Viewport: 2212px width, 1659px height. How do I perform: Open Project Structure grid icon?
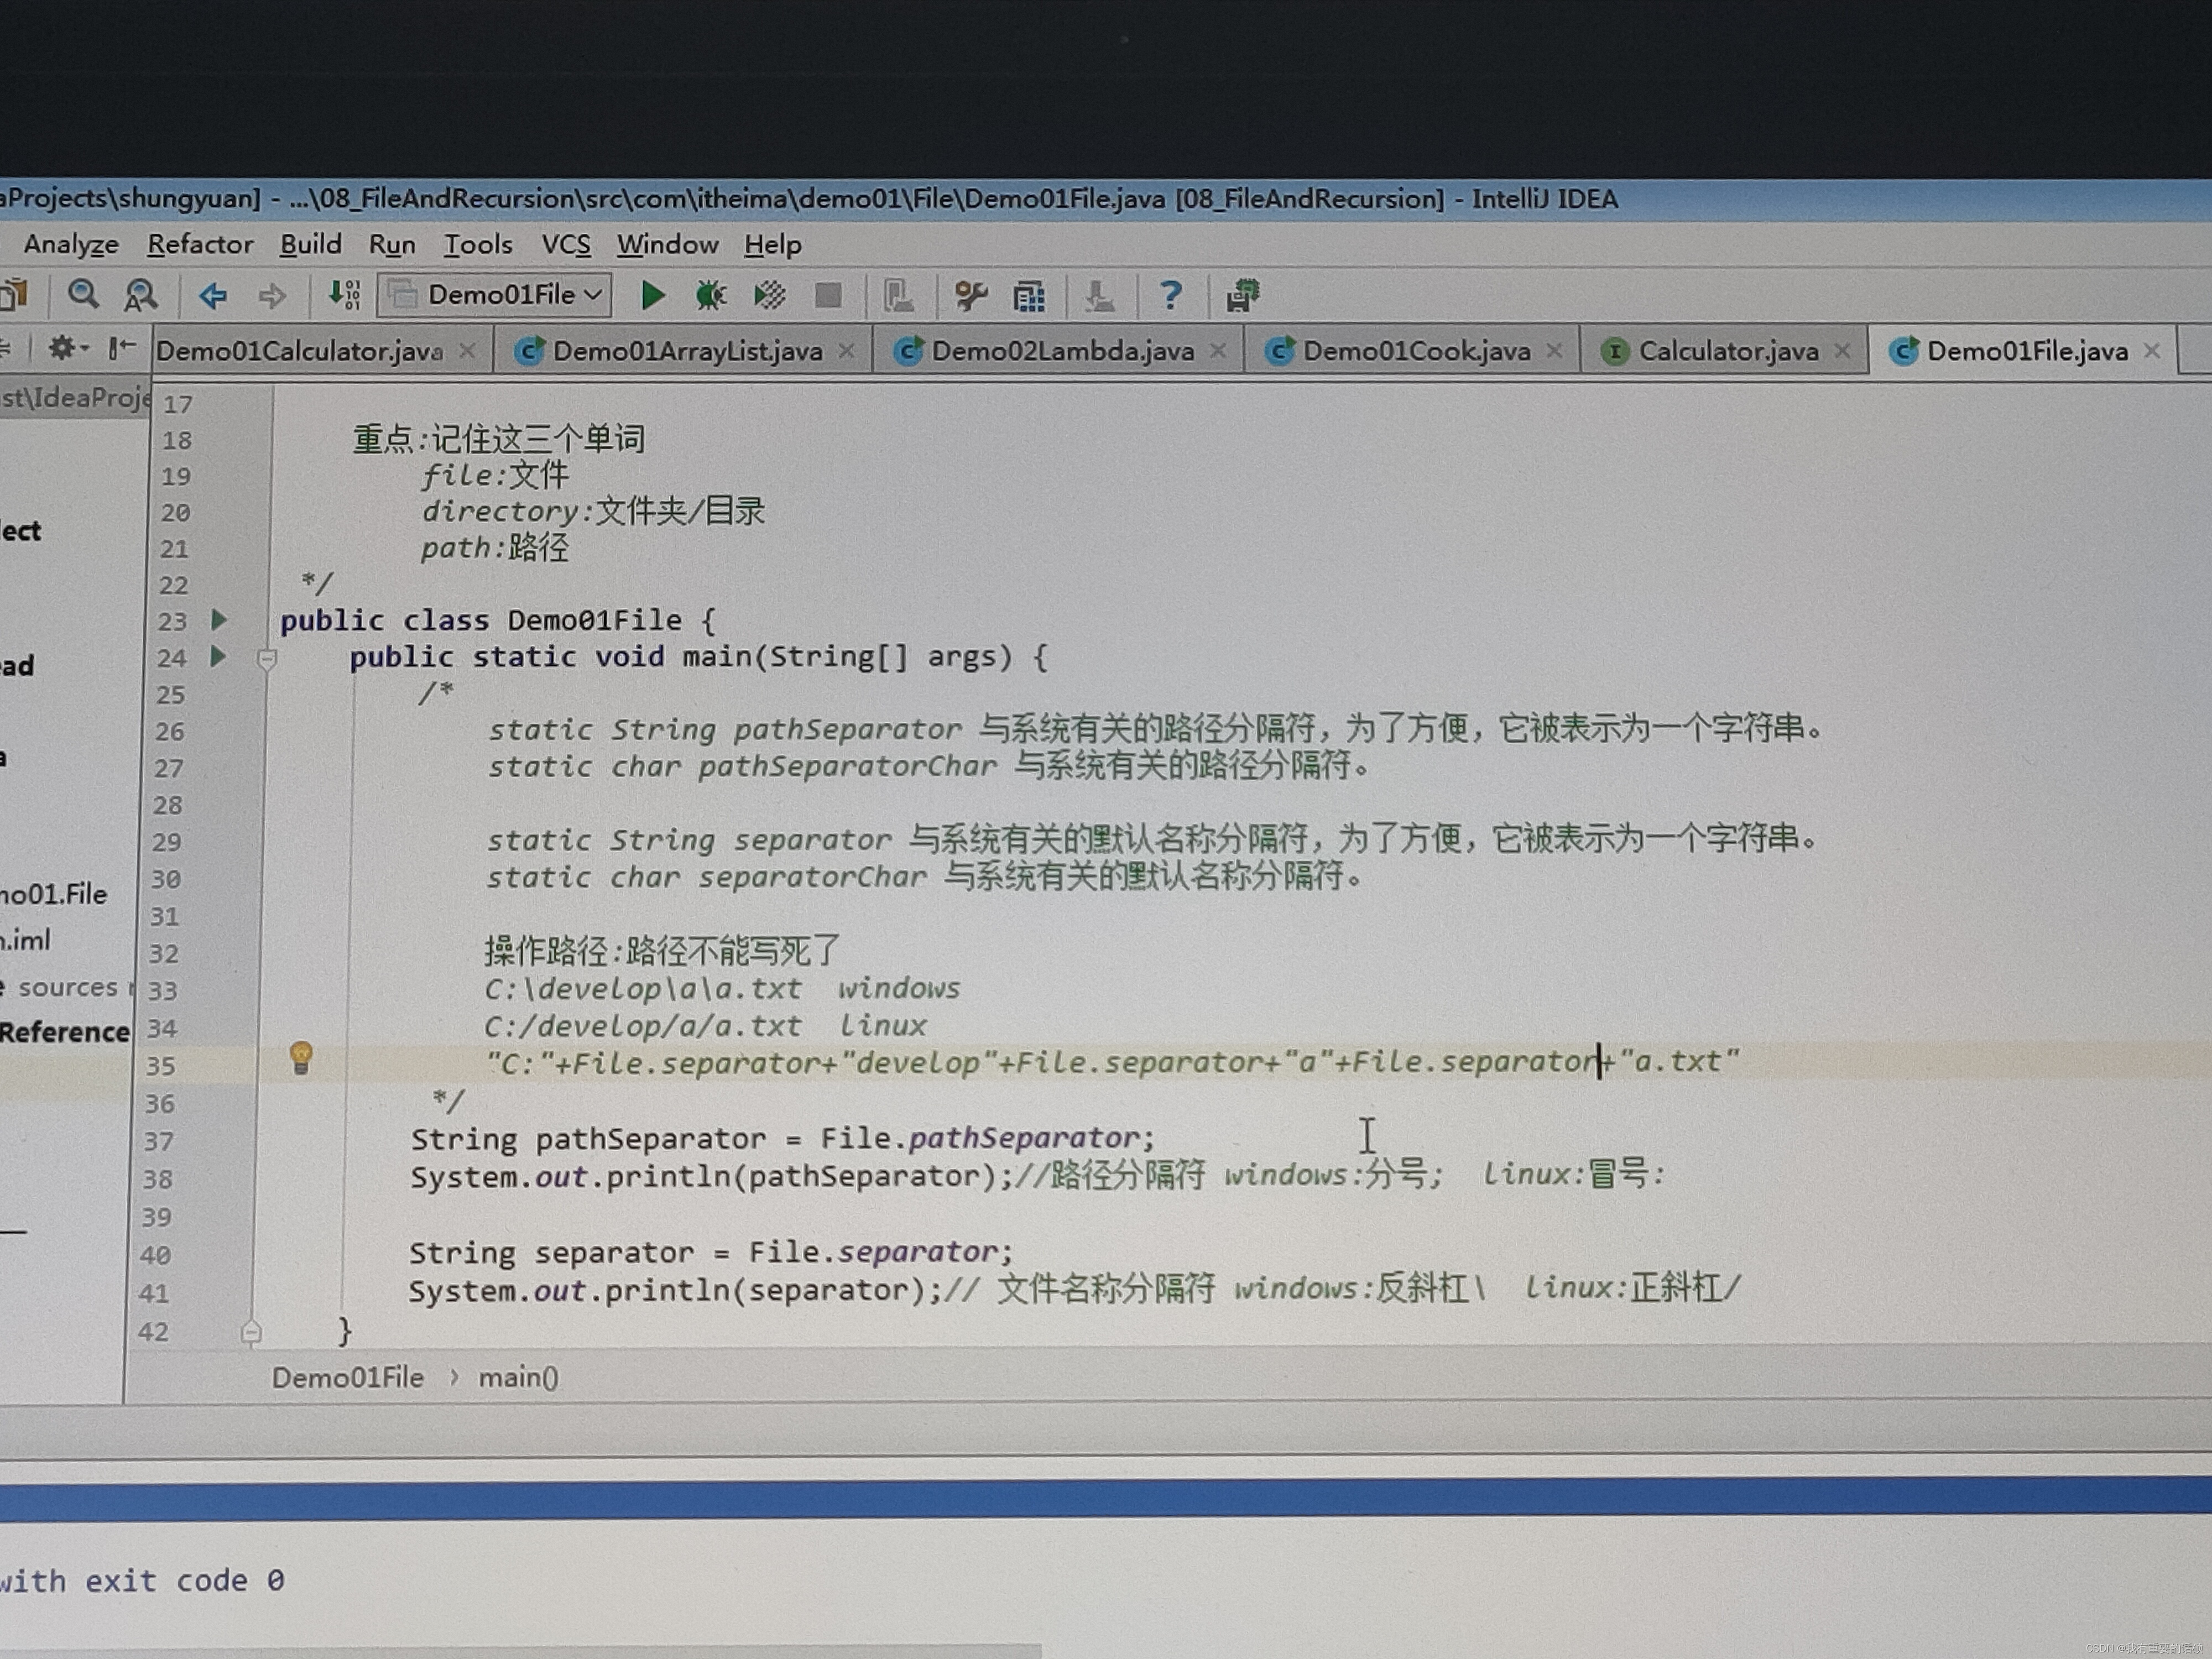[x=1029, y=296]
